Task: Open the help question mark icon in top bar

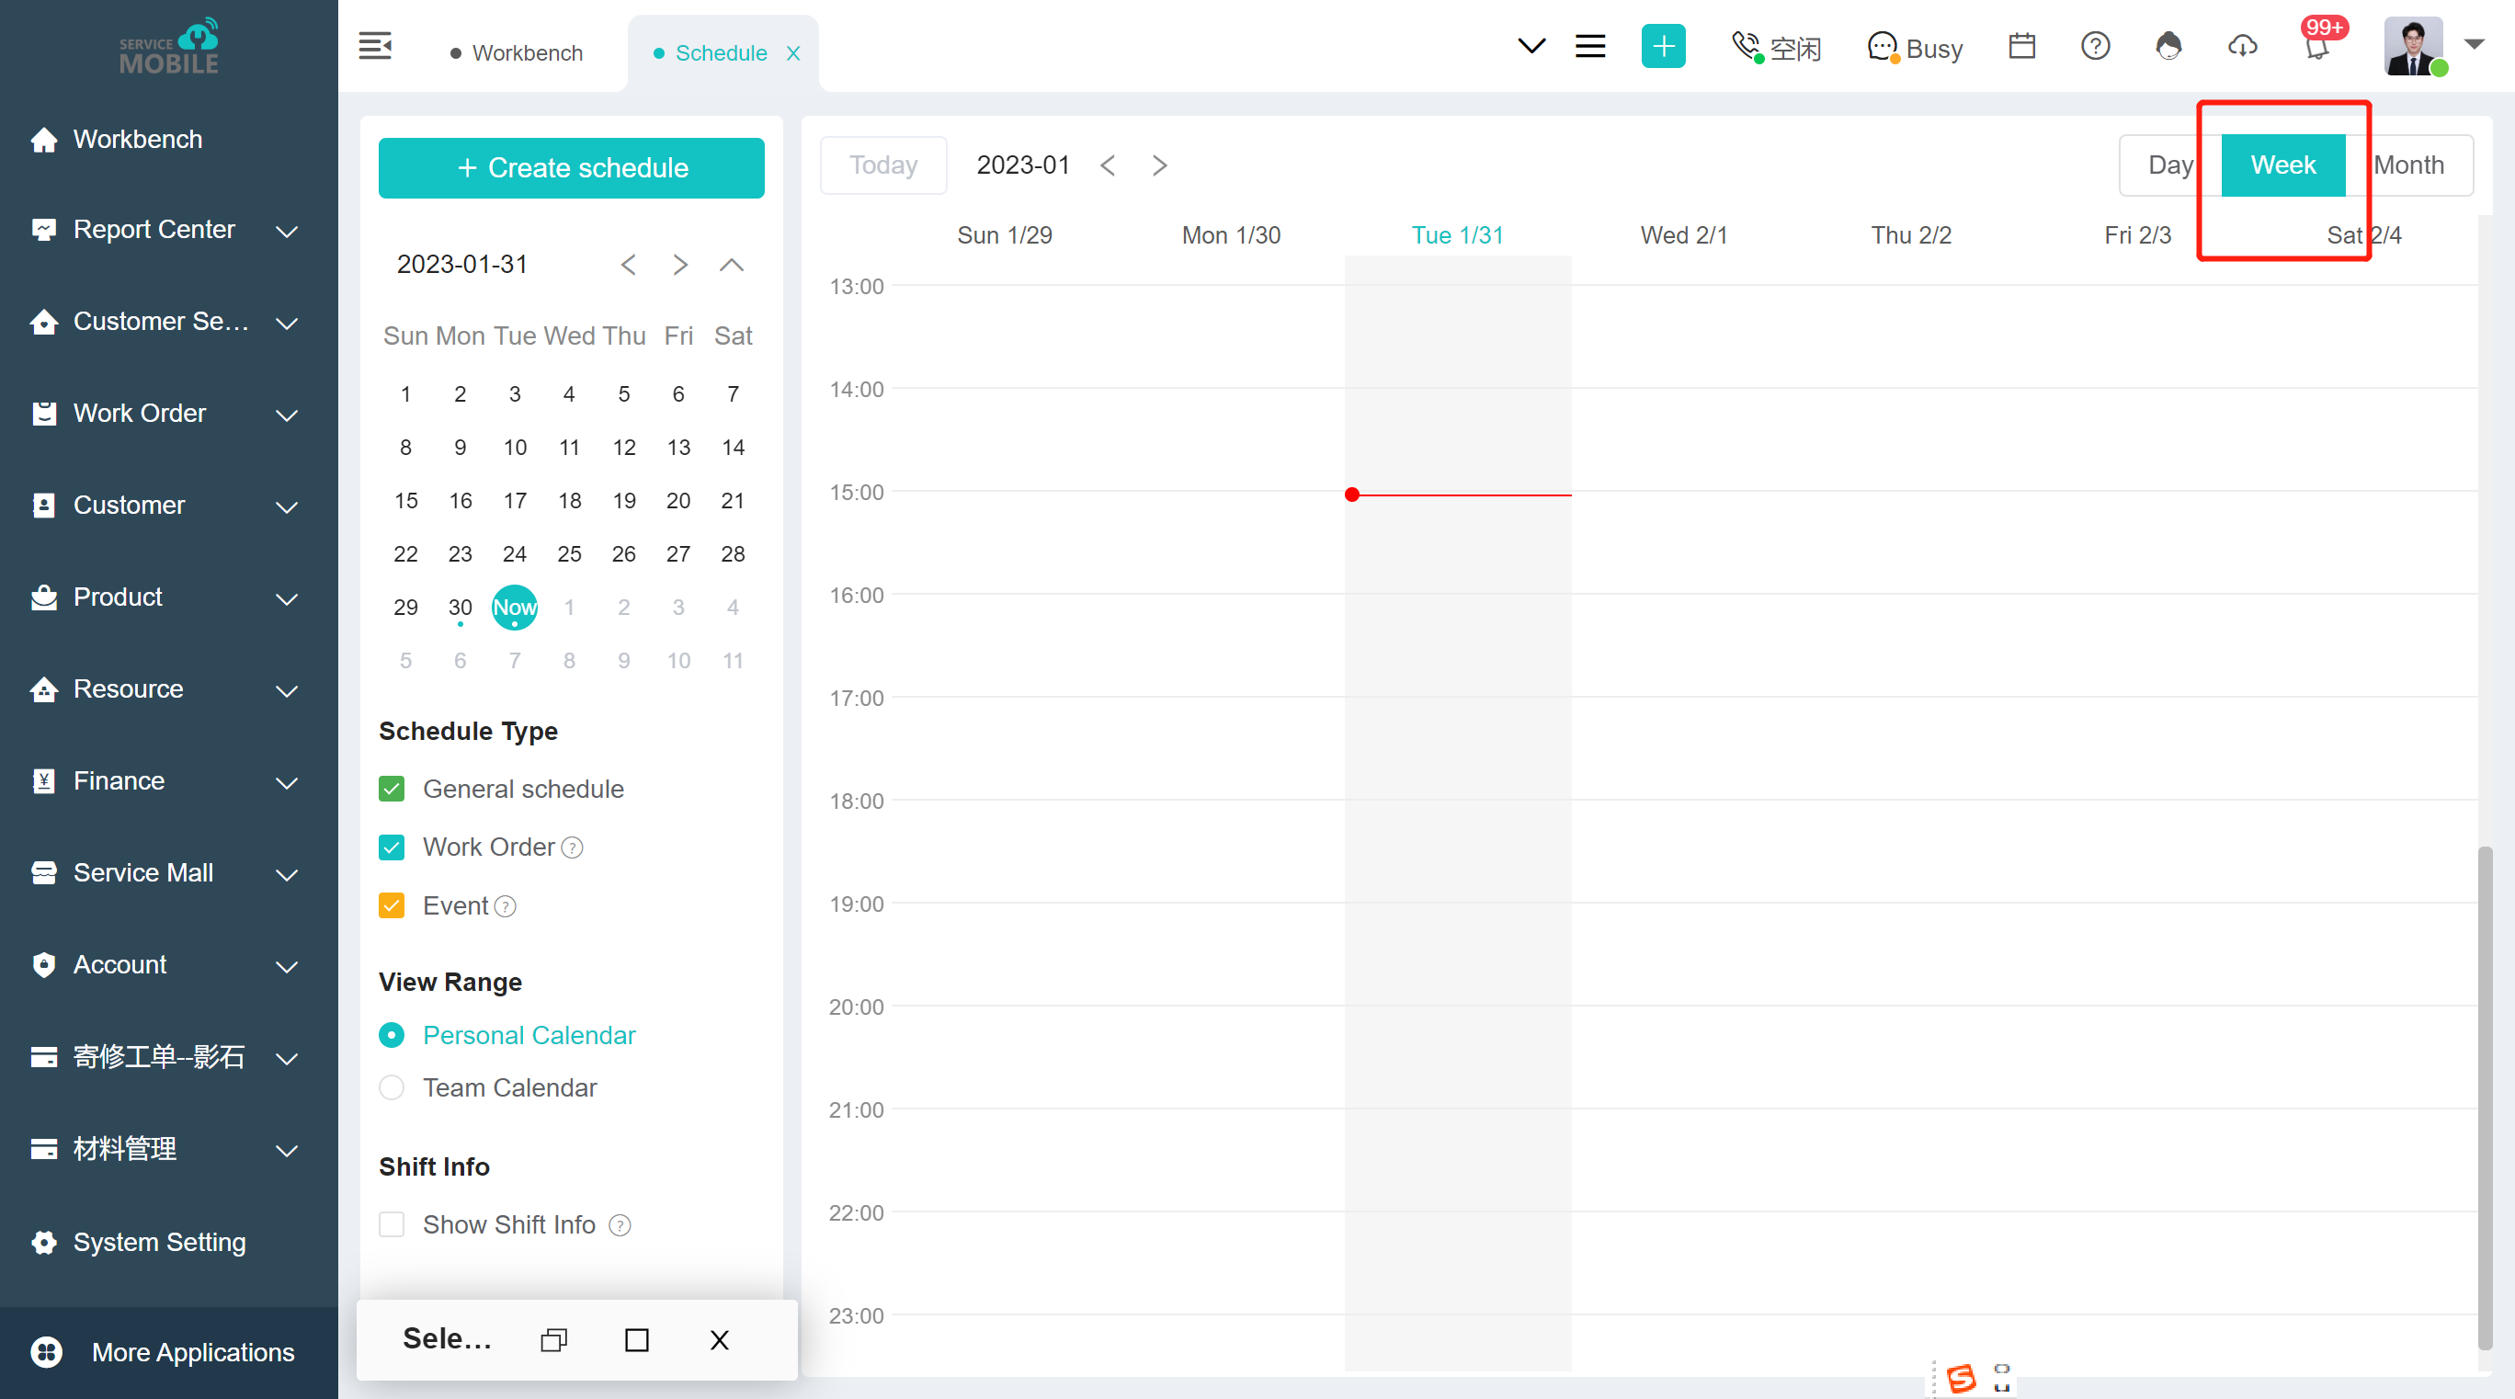Action: pos(2095,46)
